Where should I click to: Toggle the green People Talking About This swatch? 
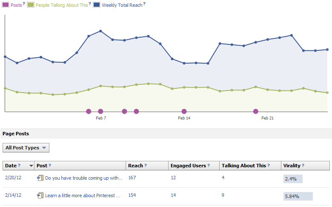[x=30, y=5]
